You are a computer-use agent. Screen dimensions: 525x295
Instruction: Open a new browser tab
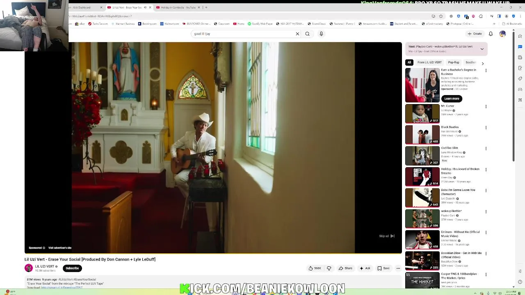pyautogui.click(x=206, y=7)
